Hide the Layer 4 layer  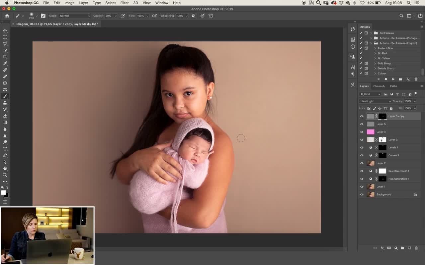point(362,132)
